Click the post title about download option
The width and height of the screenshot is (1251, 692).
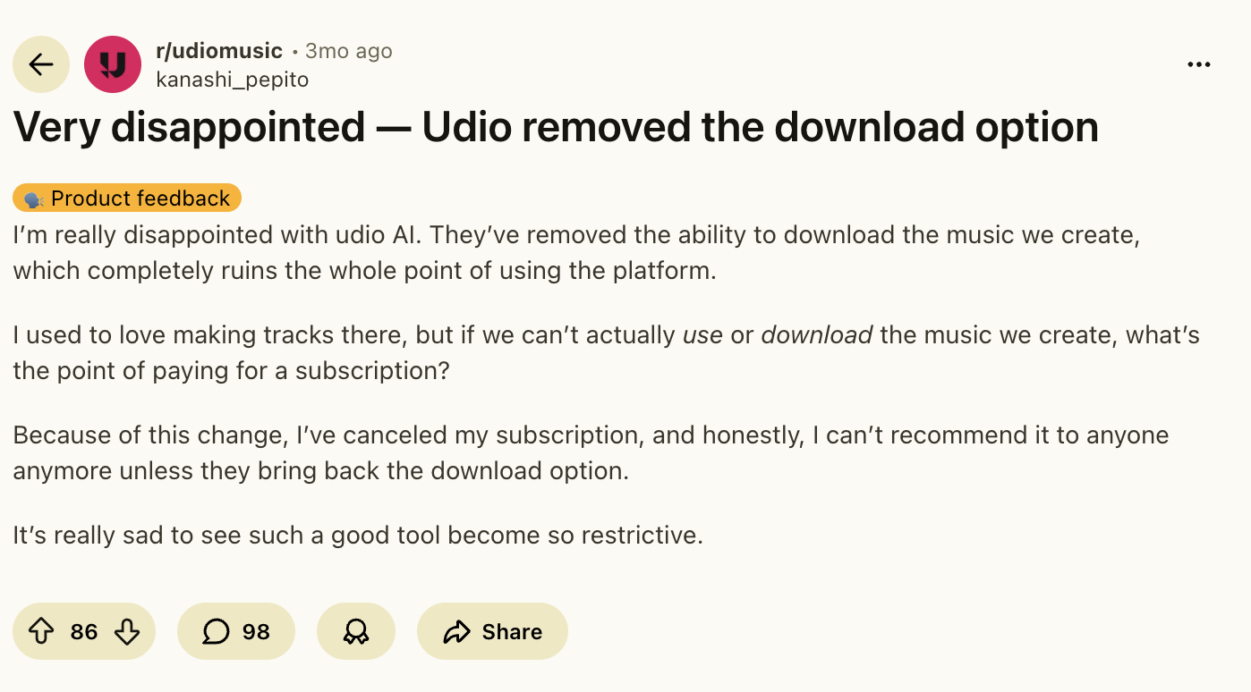[555, 128]
